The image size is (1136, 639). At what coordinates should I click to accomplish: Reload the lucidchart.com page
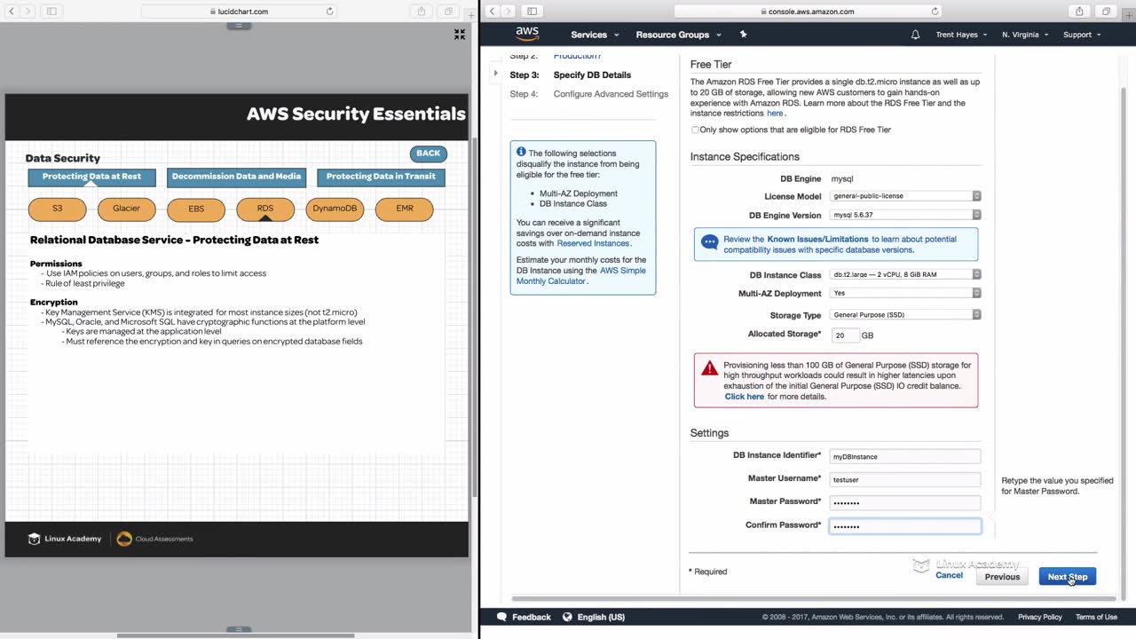point(330,12)
